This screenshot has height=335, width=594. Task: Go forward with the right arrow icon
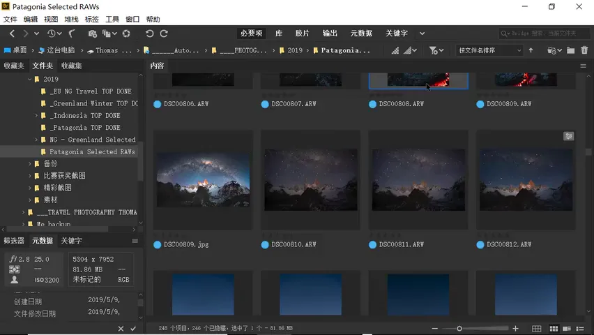coord(25,33)
